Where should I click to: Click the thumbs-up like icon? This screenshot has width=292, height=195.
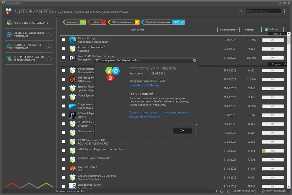point(229,191)
